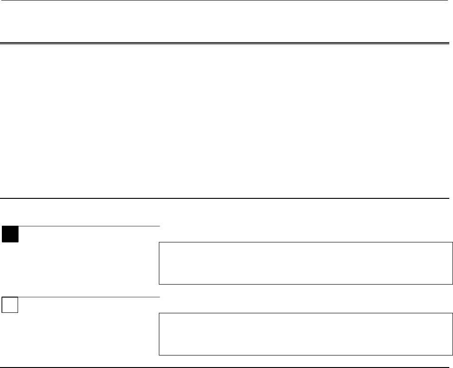Image resolution: width=453 pixels, height=368 pixels.
Task: Click the thin top border line
Action: [226, 0]
